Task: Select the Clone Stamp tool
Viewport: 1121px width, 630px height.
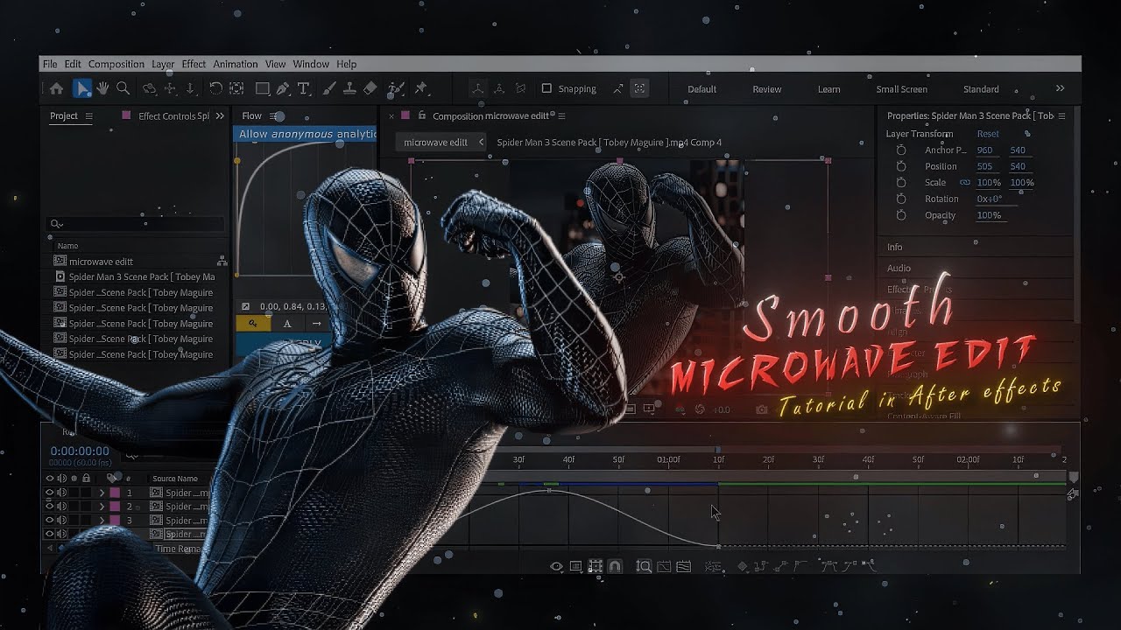Action: point(349,88)
